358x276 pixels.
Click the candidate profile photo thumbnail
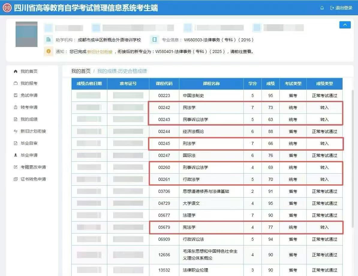pyautogui.click(x=26, y=34)
